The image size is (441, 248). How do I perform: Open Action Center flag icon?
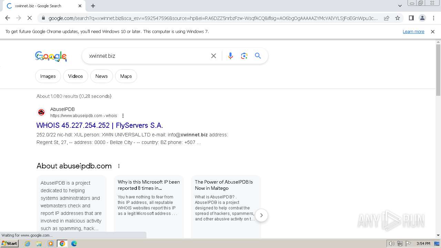[408, 244]
